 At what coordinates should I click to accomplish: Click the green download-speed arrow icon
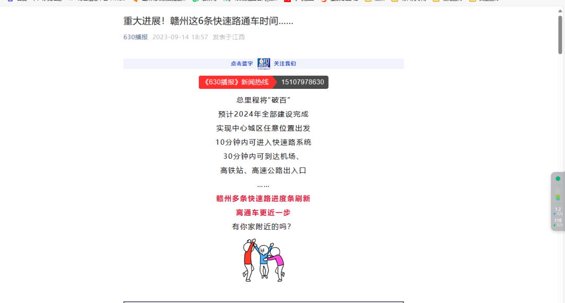554,224
